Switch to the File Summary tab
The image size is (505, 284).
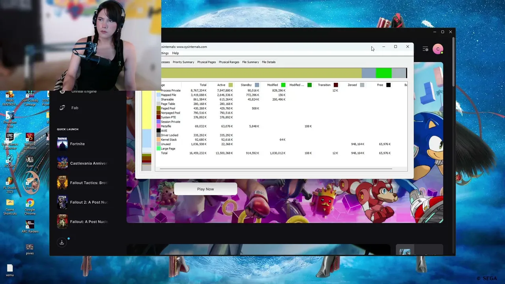click(251, 62)
